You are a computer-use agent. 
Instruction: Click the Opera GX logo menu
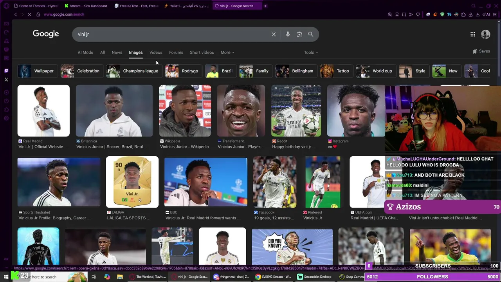pyautogui.click(x=6, y=6)
